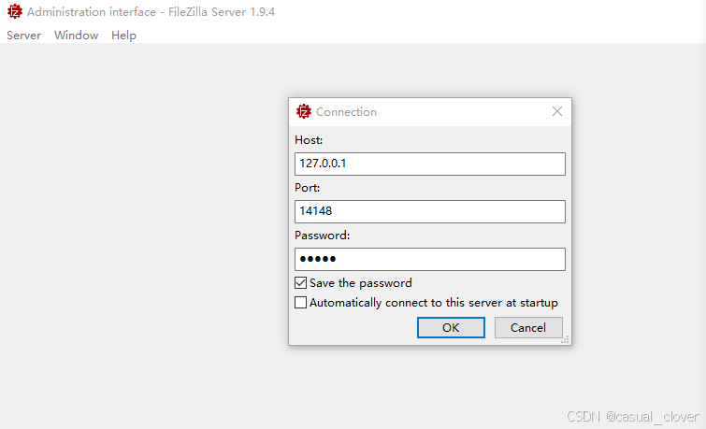Cancel the Connection dialog
This screenshot has width=706, height=429.
(528, 327)
